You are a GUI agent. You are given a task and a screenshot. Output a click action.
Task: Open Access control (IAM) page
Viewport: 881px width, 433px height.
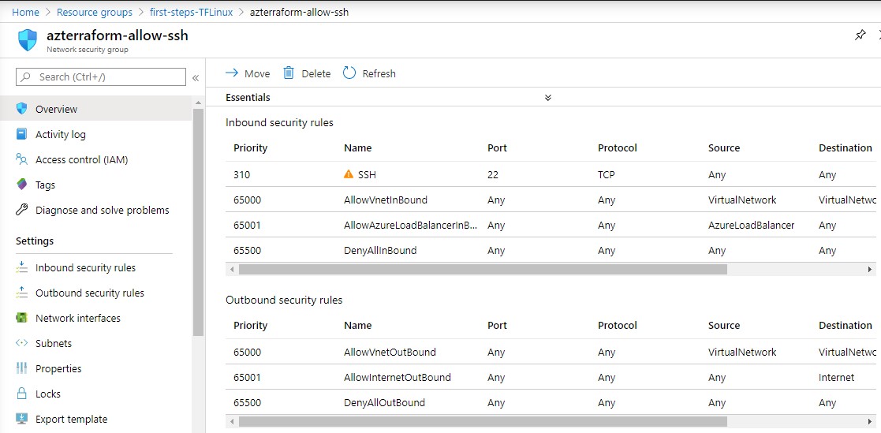(x=81, y=159)
